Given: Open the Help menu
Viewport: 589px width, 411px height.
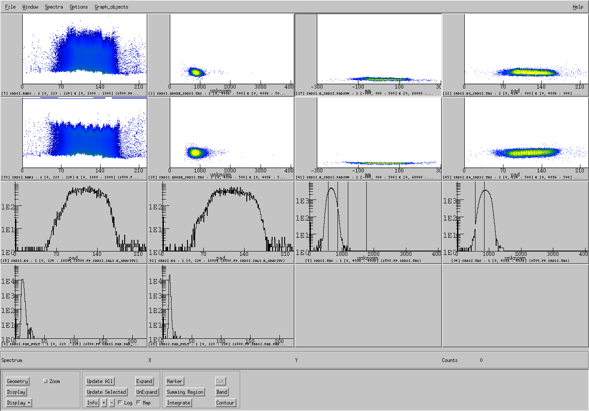Looking at the screenshot, I should [x=578, y=7].
